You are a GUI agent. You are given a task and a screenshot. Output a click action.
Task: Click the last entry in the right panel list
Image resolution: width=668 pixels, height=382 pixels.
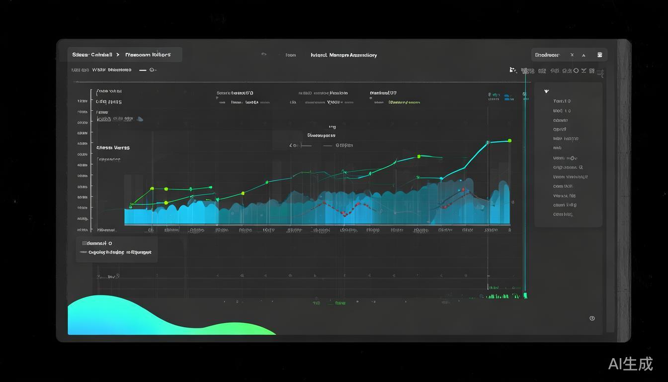tap(563, 214)
